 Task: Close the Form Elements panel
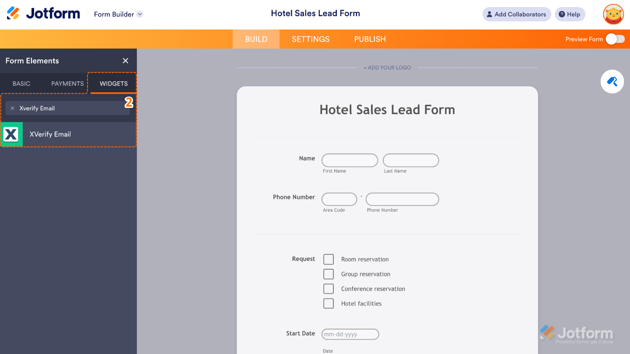[126, 61]
